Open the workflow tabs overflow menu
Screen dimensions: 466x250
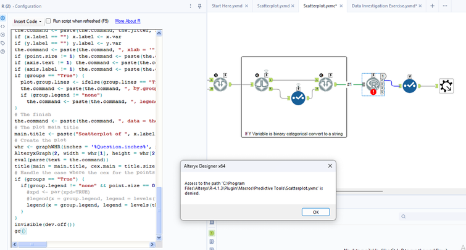tap(445, 6)
